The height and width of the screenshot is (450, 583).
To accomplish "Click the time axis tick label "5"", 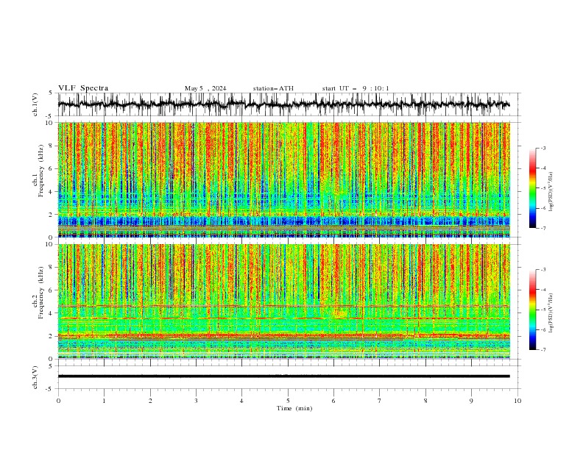I will pos(288,401).
